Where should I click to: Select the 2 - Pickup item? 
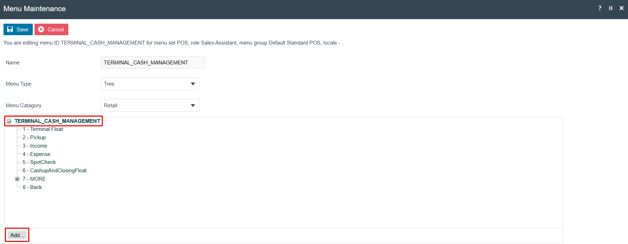(34, 137)
